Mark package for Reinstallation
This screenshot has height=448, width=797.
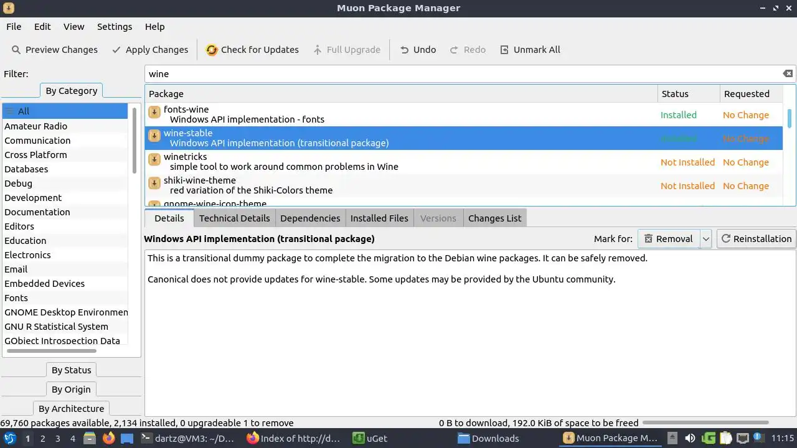[x=756, y=239]
